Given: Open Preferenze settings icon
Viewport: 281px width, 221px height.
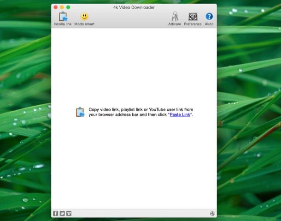Looking at the screenshot, I should (x=193, y=17).
